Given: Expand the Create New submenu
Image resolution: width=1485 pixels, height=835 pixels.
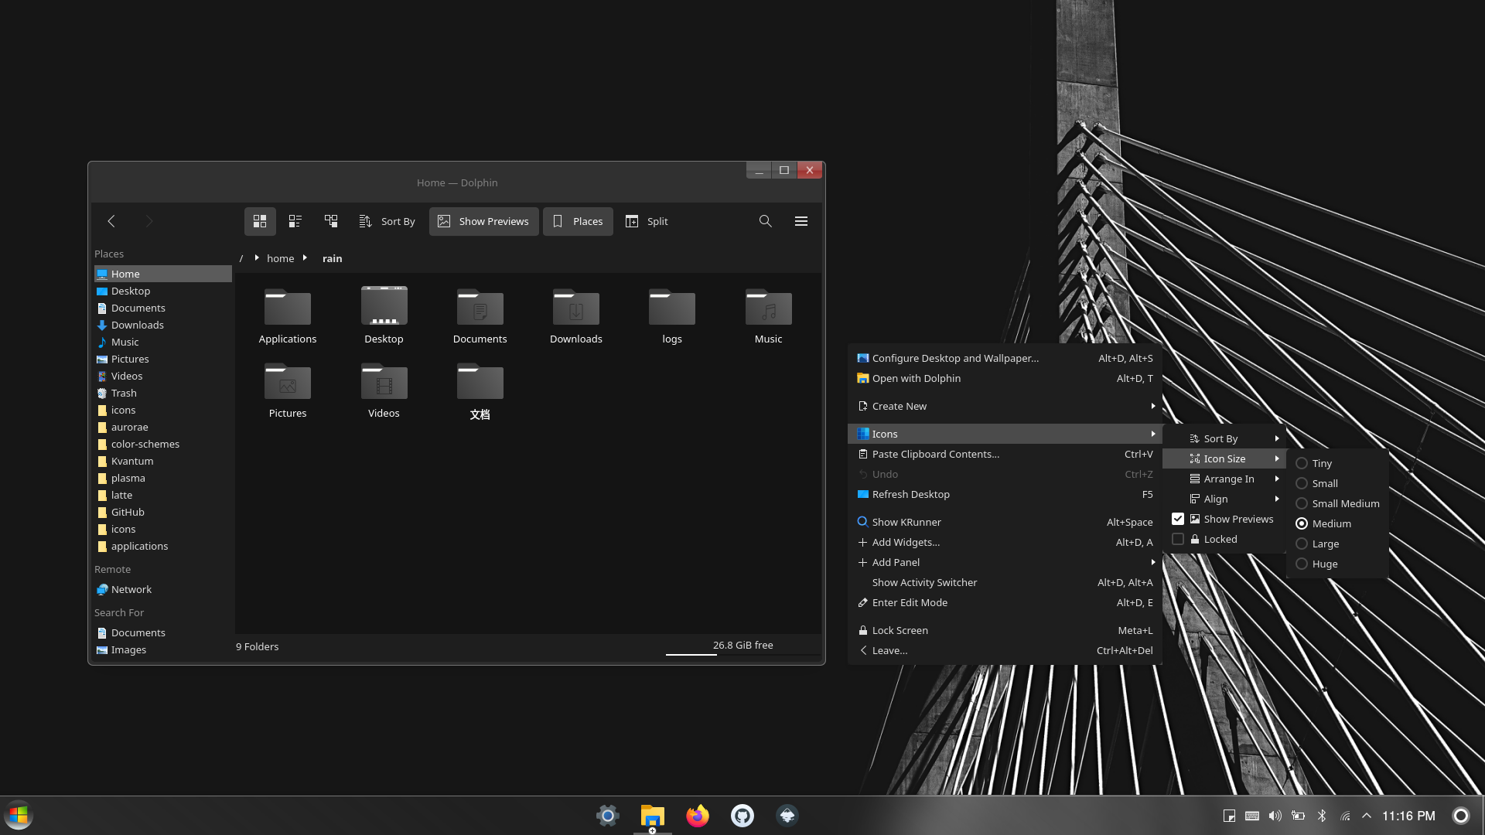Looking at the screenshot, I should coord(1005,406).
